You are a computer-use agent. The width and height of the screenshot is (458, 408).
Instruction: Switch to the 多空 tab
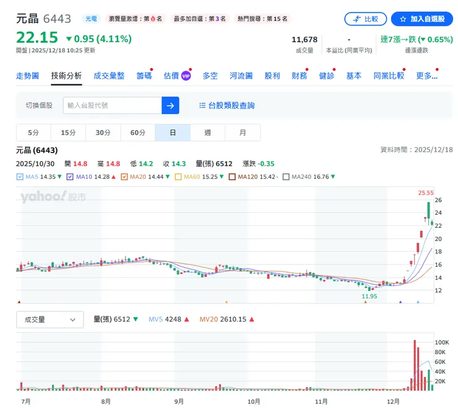tap(210, 76)
